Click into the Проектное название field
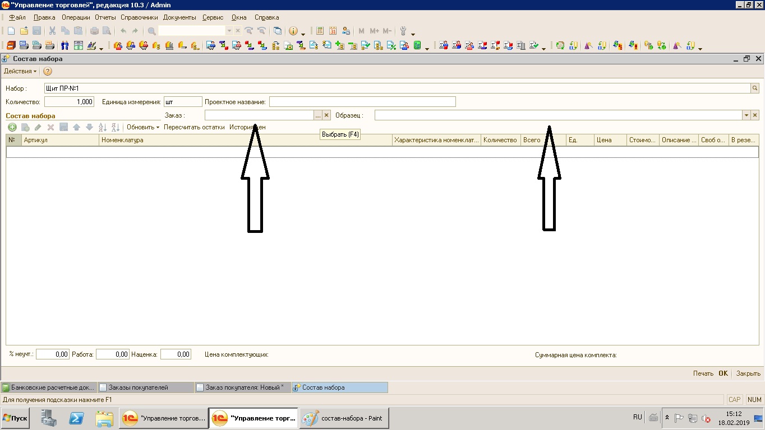 [x=362, y=102]
